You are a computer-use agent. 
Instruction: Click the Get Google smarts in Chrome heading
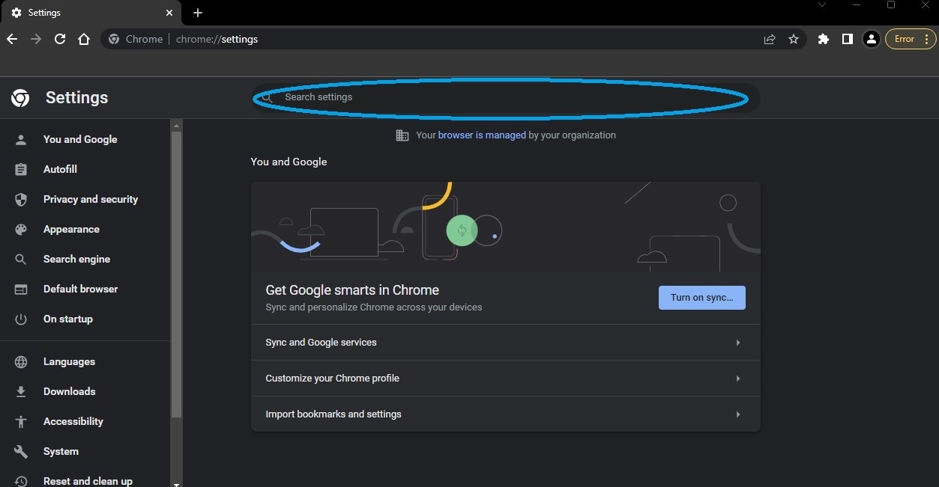[352, 290]
